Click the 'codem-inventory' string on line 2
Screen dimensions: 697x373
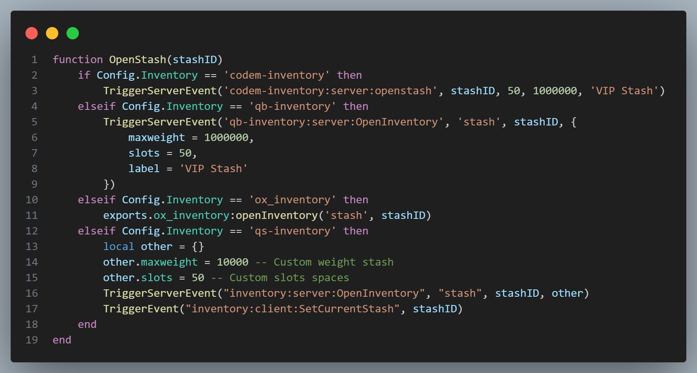click(x=277, y=75)
